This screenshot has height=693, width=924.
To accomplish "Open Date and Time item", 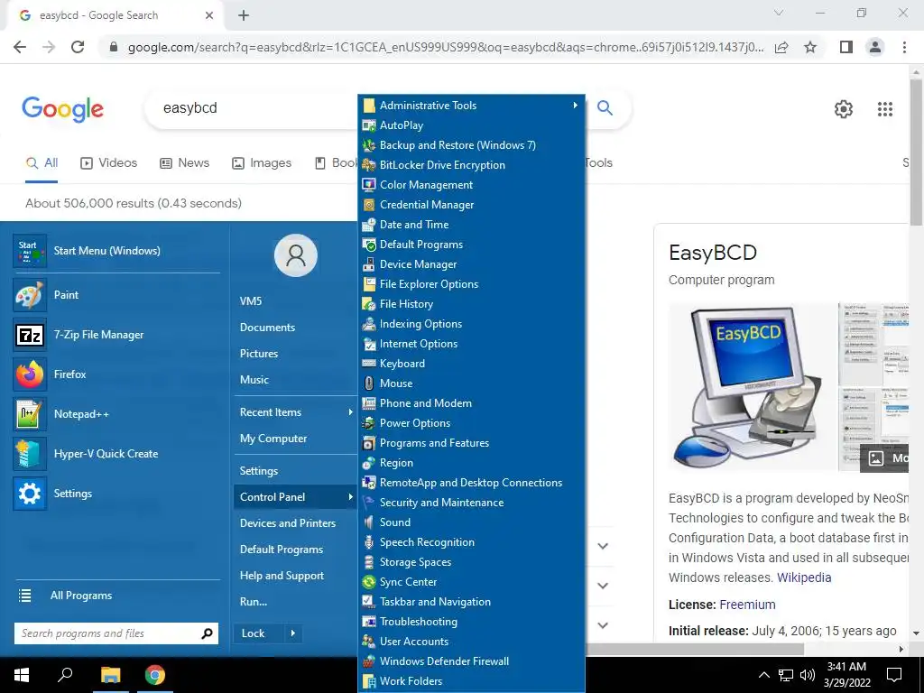I will pos(471,225).
